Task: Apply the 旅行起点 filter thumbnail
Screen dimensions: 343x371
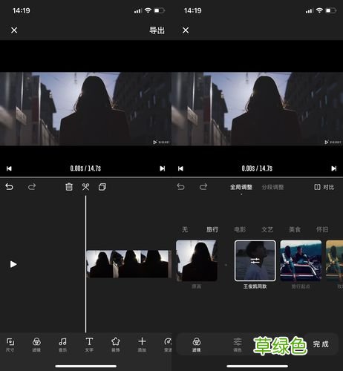Action: pyautogui.click(x=301, y=260)
